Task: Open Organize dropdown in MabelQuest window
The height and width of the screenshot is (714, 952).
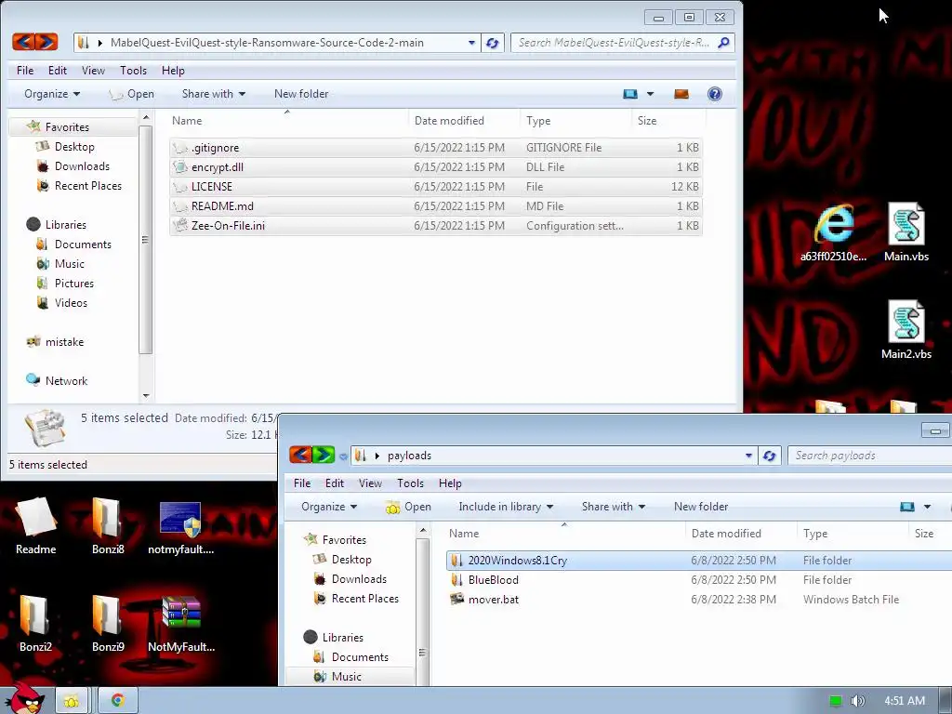Action: [x=52, y=94]
